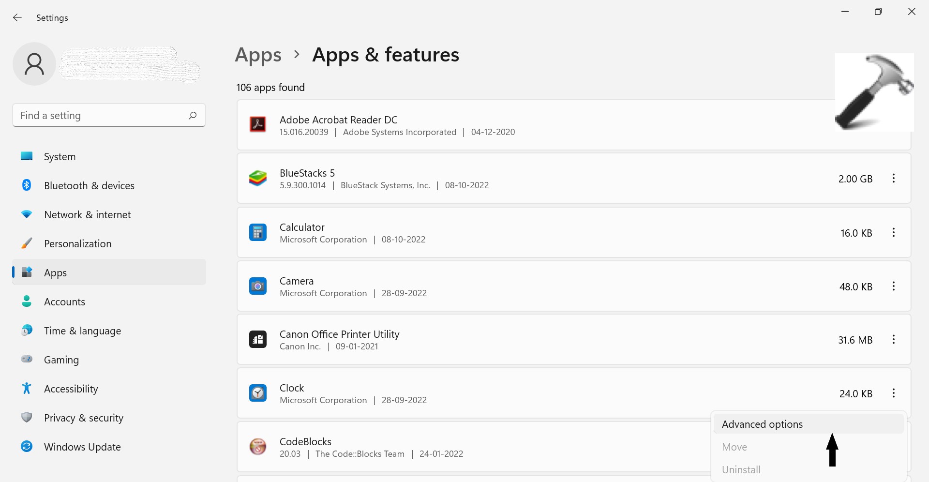Open Windows Update settings
Viewport: 929px width, 482px height.
coord(82,447)
